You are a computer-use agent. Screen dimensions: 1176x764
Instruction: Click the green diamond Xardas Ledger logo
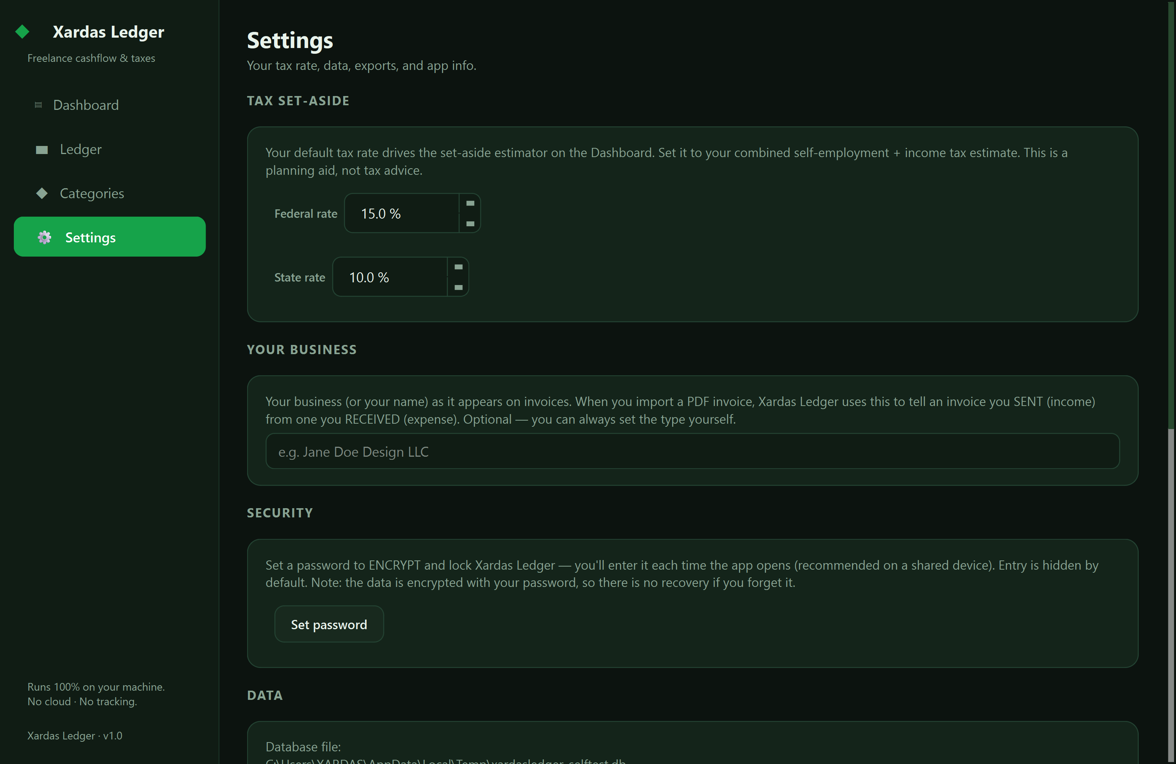pos(22,31)
